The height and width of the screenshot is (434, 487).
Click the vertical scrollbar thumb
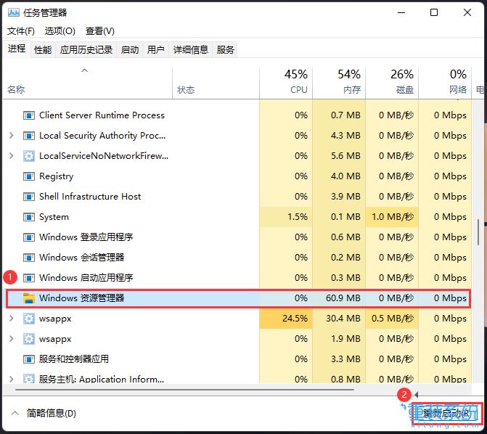[478, 232]
